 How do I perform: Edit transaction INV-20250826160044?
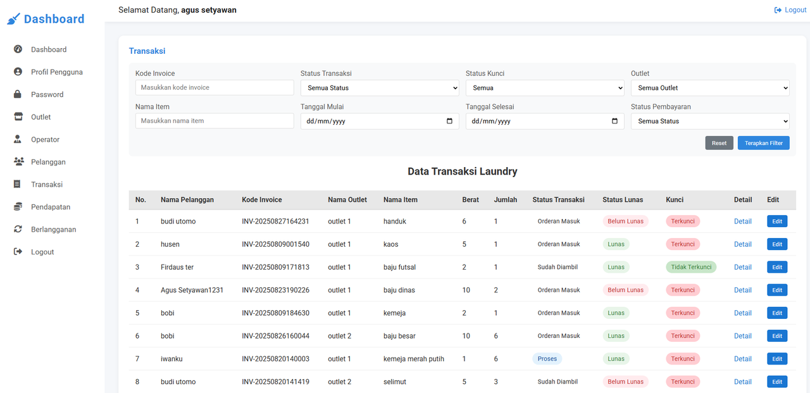(777, 336)
